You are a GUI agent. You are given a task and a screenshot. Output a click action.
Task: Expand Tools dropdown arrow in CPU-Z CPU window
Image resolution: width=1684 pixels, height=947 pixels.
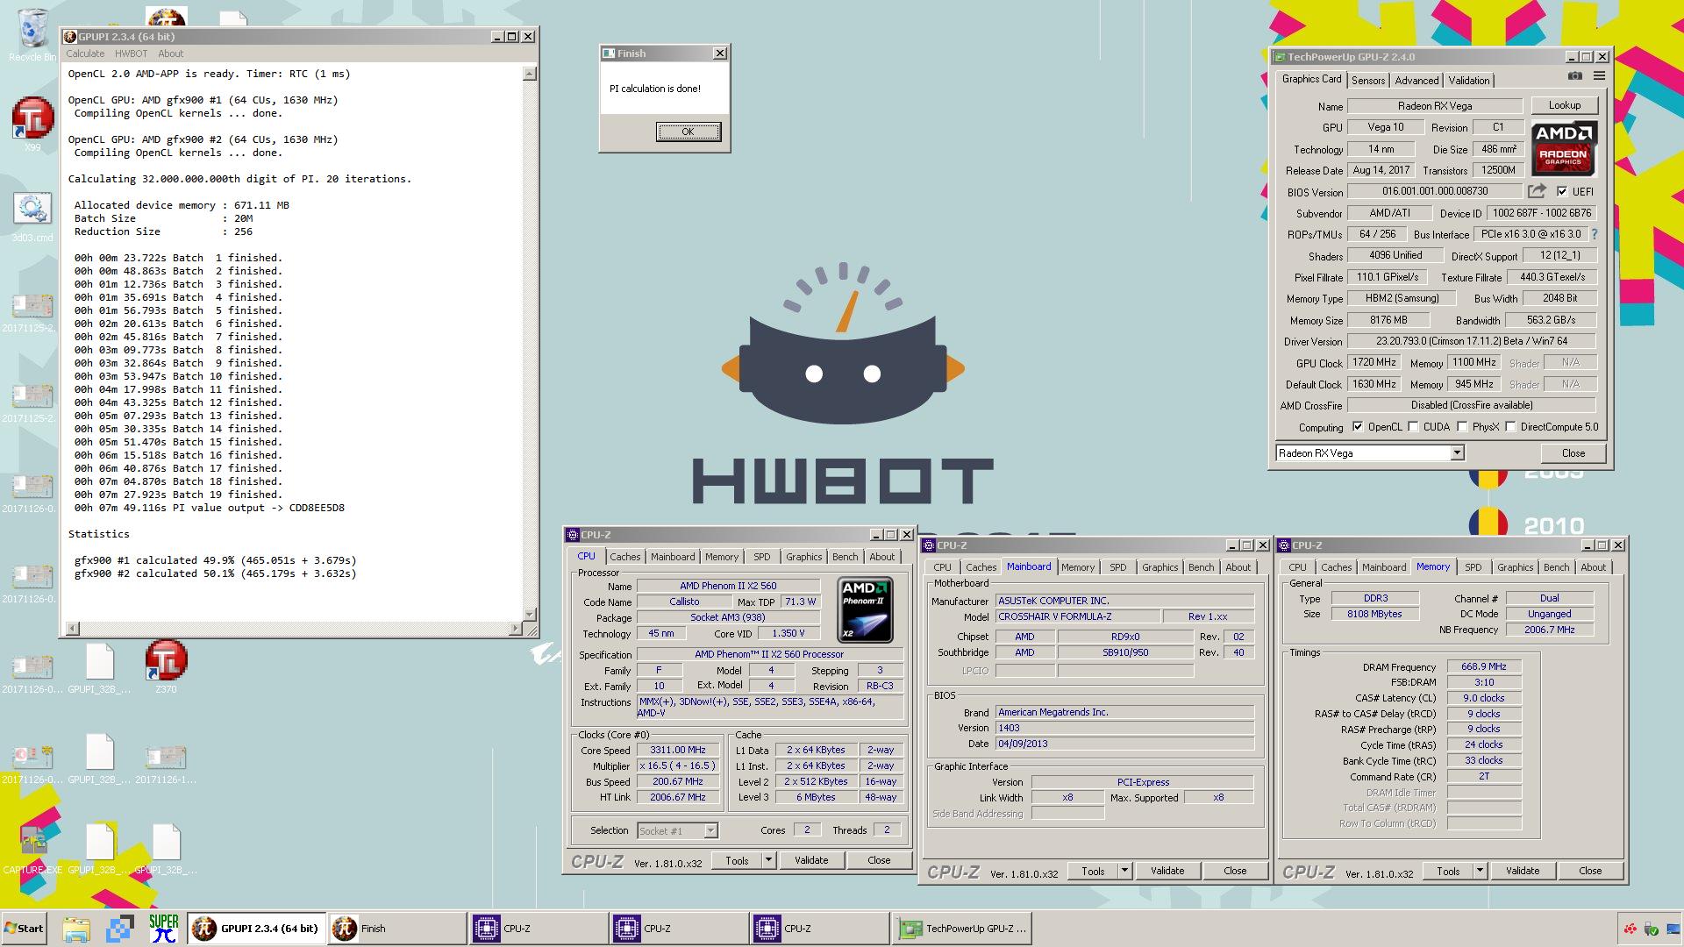768,860
